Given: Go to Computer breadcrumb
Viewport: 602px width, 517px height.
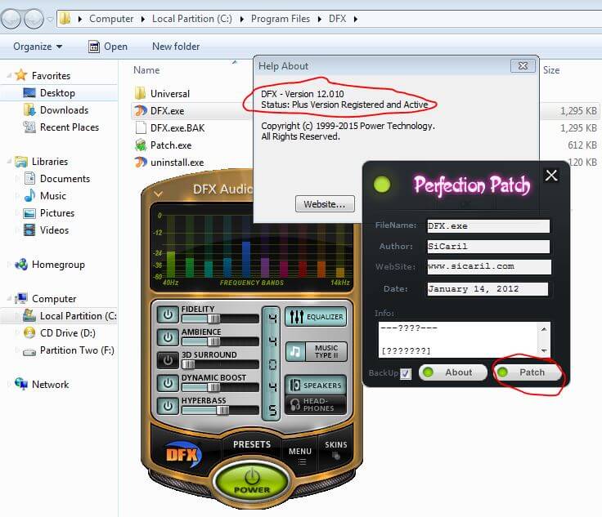Looking at the screenshot, I should (x=111, y=19).
